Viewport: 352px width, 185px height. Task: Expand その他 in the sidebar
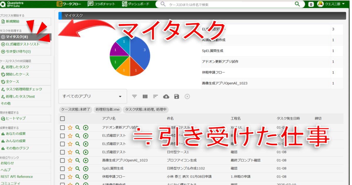click(x=5, y=103)
